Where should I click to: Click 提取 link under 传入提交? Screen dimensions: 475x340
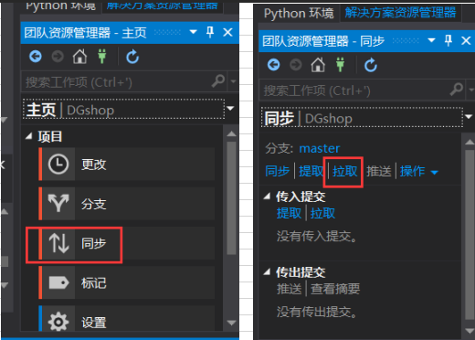[x=289, y=213]
